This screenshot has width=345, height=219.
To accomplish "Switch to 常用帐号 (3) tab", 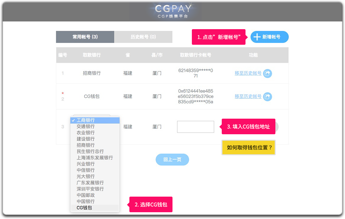I will tap(85, 37).
